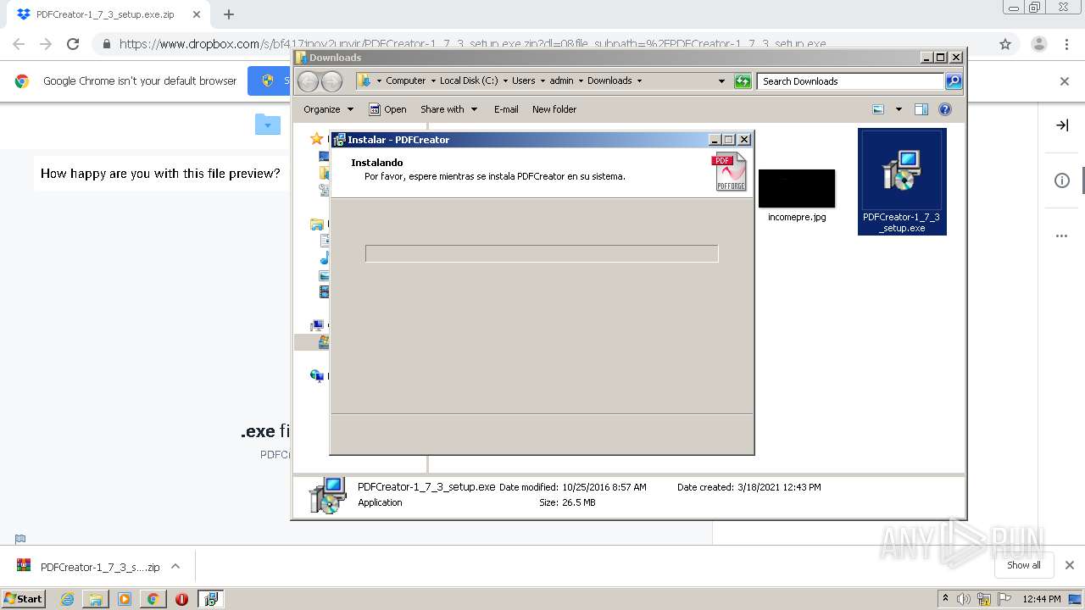Click the PDFForge logo in installer
1085x610 pixels.
(729, 172)
